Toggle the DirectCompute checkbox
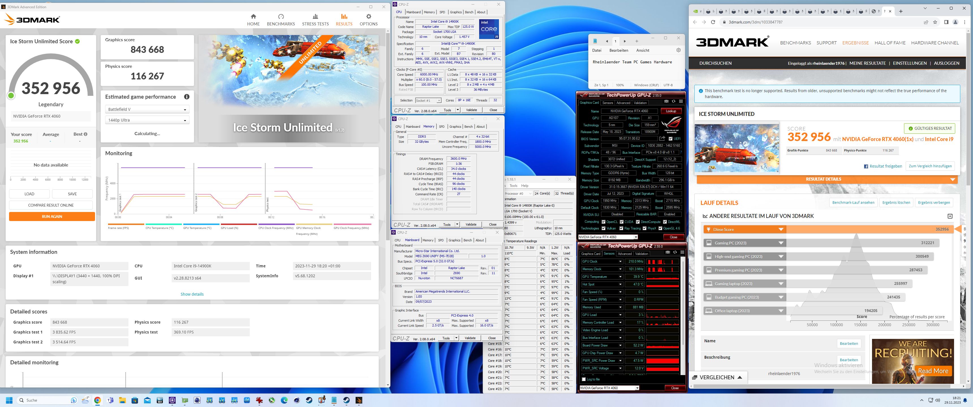973x407 pixels. [x=638, y=222]
